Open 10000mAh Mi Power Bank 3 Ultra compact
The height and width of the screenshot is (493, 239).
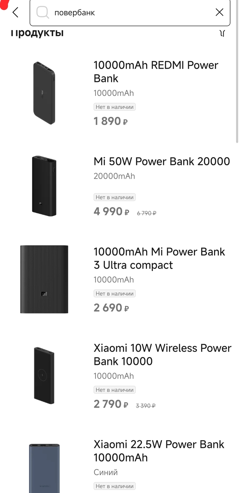point(159,258)
